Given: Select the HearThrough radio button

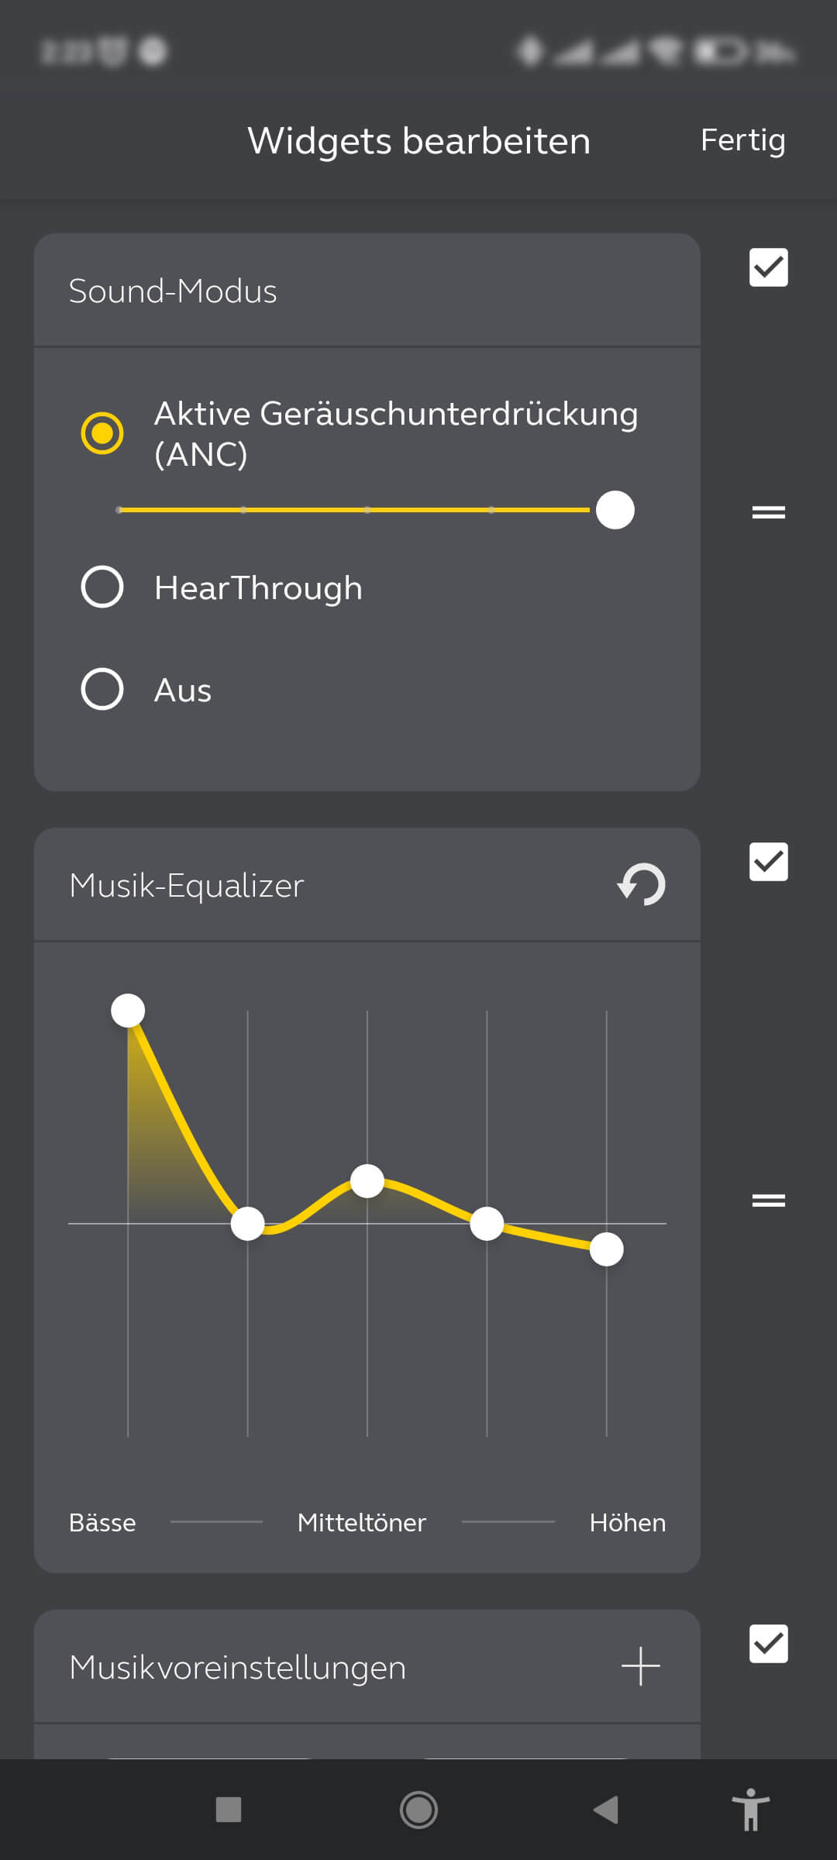Looking at the screenshot, I should [102, 587].
